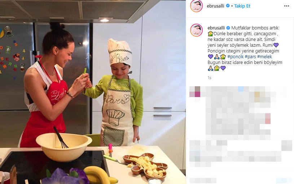The image size is (294, 184).
Task: Open the #melek hashtag
Action: 264,56
